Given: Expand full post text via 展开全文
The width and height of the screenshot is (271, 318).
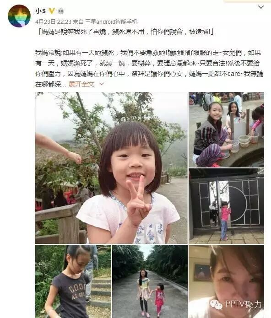Looking at the screenshot, I should point(81,84).
